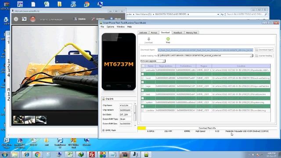Viewport: 281px width, 158px height.
Task: Click the Download arrow icon in the Flash Tool
Action: point(148,39)
